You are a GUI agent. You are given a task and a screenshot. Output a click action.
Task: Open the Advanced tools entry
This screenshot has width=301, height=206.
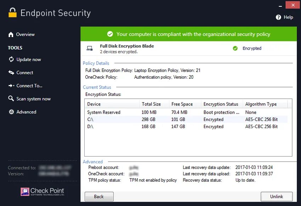pos(26,112)
